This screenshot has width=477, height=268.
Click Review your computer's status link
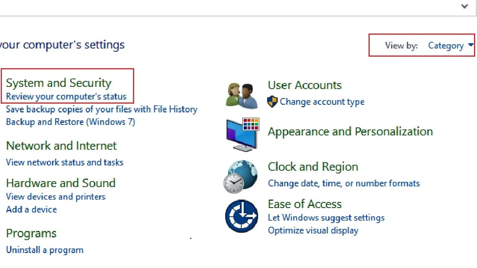tap(66, 97)
